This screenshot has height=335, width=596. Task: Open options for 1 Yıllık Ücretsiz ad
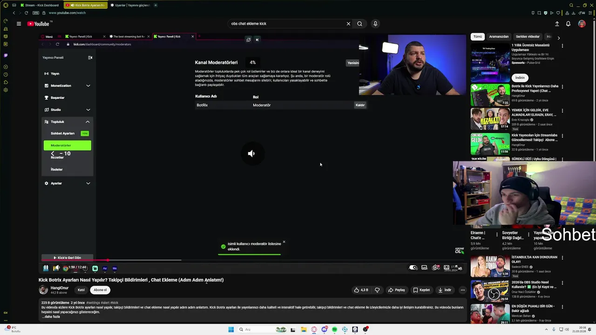coord(562,46)
